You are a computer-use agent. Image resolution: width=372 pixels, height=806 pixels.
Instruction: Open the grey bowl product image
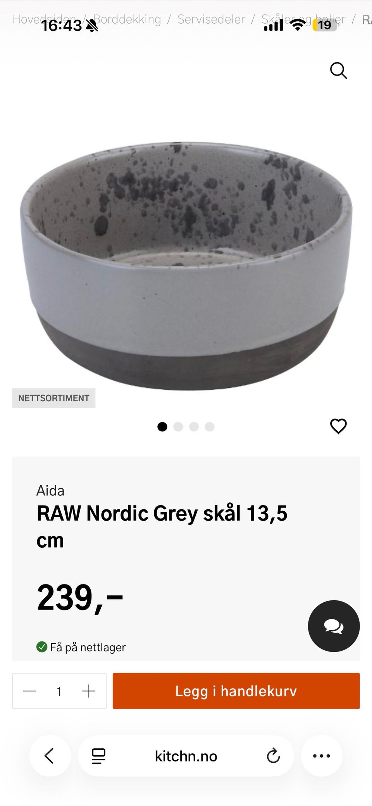coord(186,265)
